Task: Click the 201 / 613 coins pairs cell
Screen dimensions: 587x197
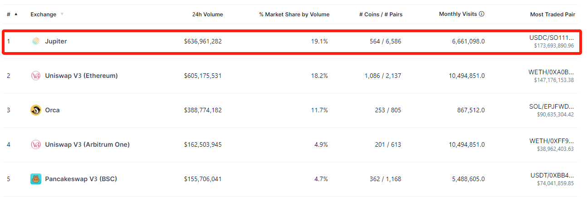Action: [x=388, y=144]
